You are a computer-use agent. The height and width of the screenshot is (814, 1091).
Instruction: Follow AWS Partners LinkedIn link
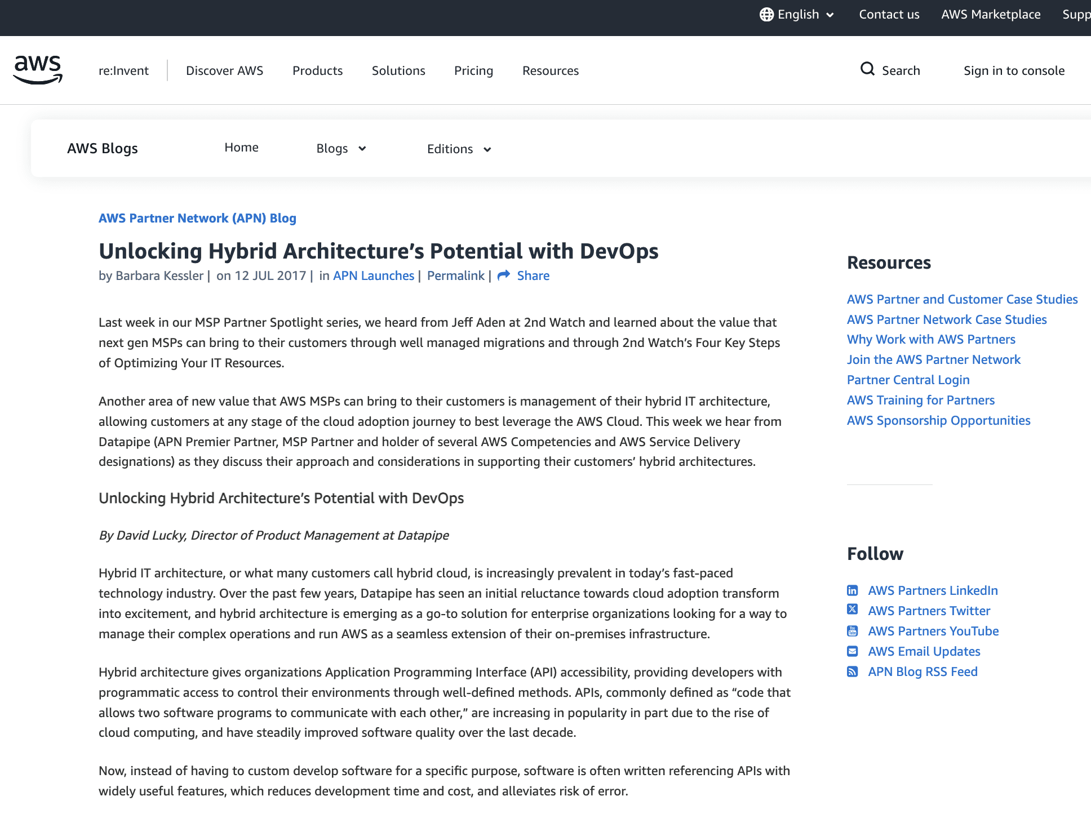[933, 590]
